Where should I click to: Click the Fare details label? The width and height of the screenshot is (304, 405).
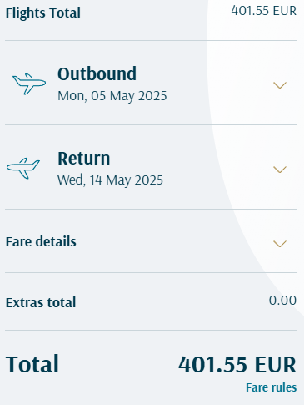coord(41,241)
